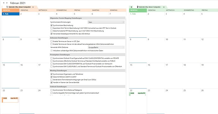Click settings panel vertical scrollbar
This screenshot has height=114, width=218.
tap(126, 45)
